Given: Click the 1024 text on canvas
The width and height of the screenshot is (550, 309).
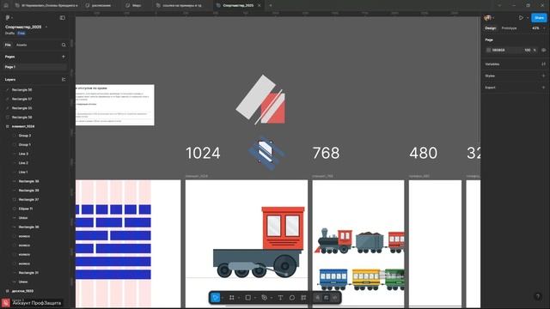Looking at the screenshot, I should click(x=203, y=153).
